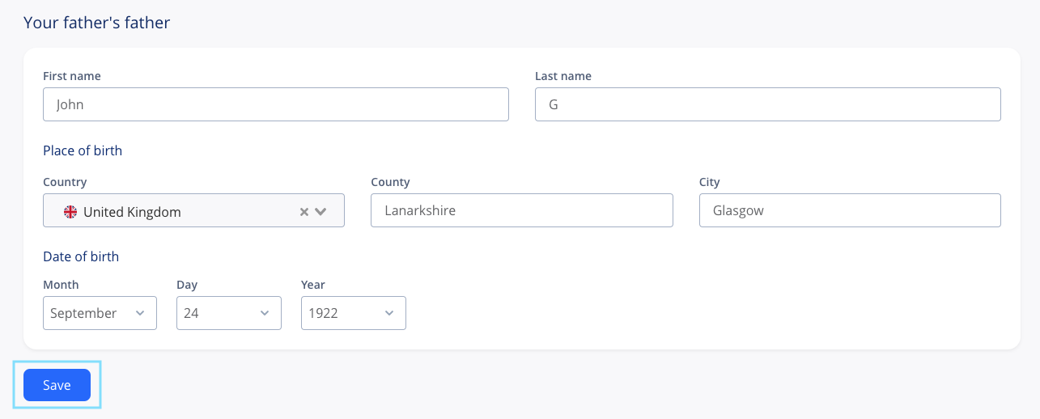Open the September month dropdown
Image resolution: width=1040 pixels, height=419 pixels.
pyautogui.click(x=100, y=313)
